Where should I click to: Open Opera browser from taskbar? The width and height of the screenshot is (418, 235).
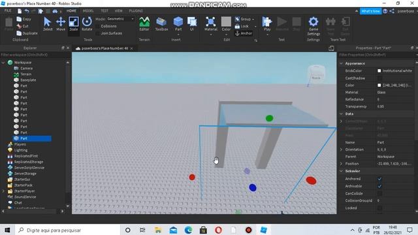[x=218, y=230]
